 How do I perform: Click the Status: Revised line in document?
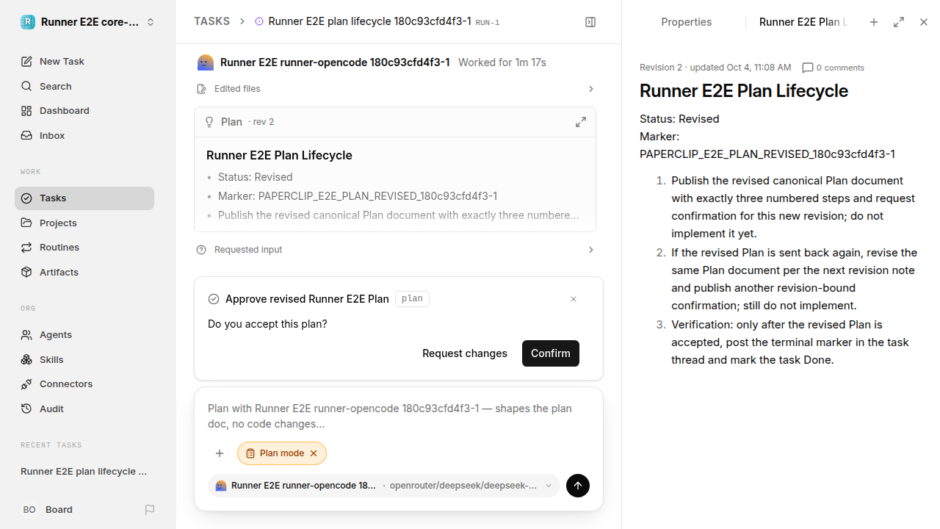tap(679, 119)
